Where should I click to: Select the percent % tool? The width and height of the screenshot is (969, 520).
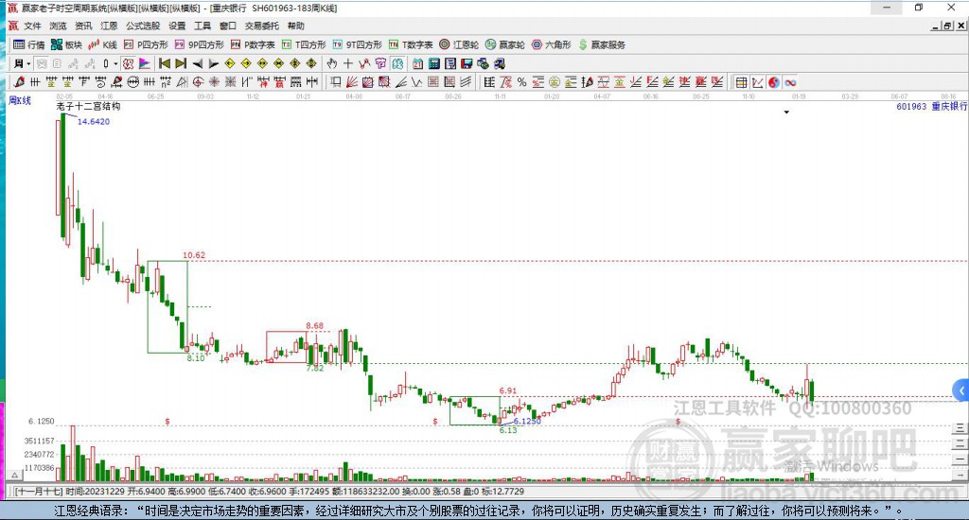point(522,82)
